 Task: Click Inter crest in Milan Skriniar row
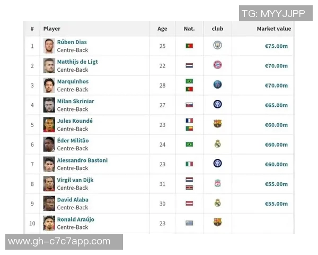tap(217, 105)
